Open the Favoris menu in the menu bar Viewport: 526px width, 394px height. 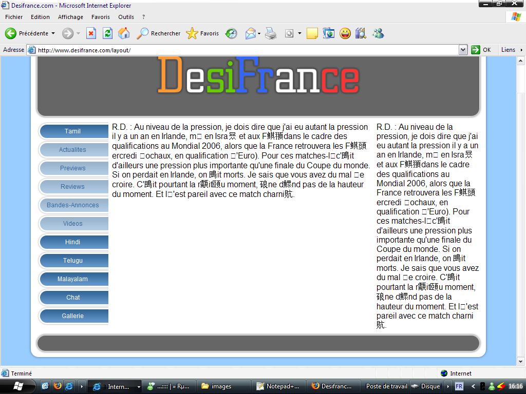(101, 17)
